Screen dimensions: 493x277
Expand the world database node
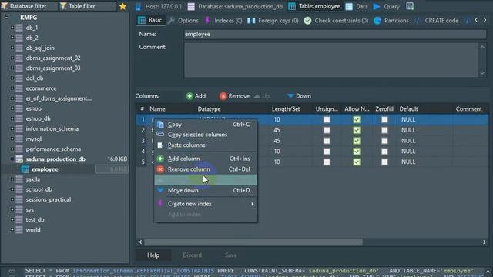(x=12, y=229)
